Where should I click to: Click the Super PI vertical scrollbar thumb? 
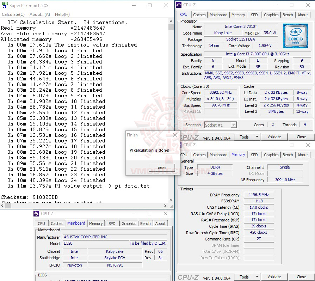click(171, 27)
